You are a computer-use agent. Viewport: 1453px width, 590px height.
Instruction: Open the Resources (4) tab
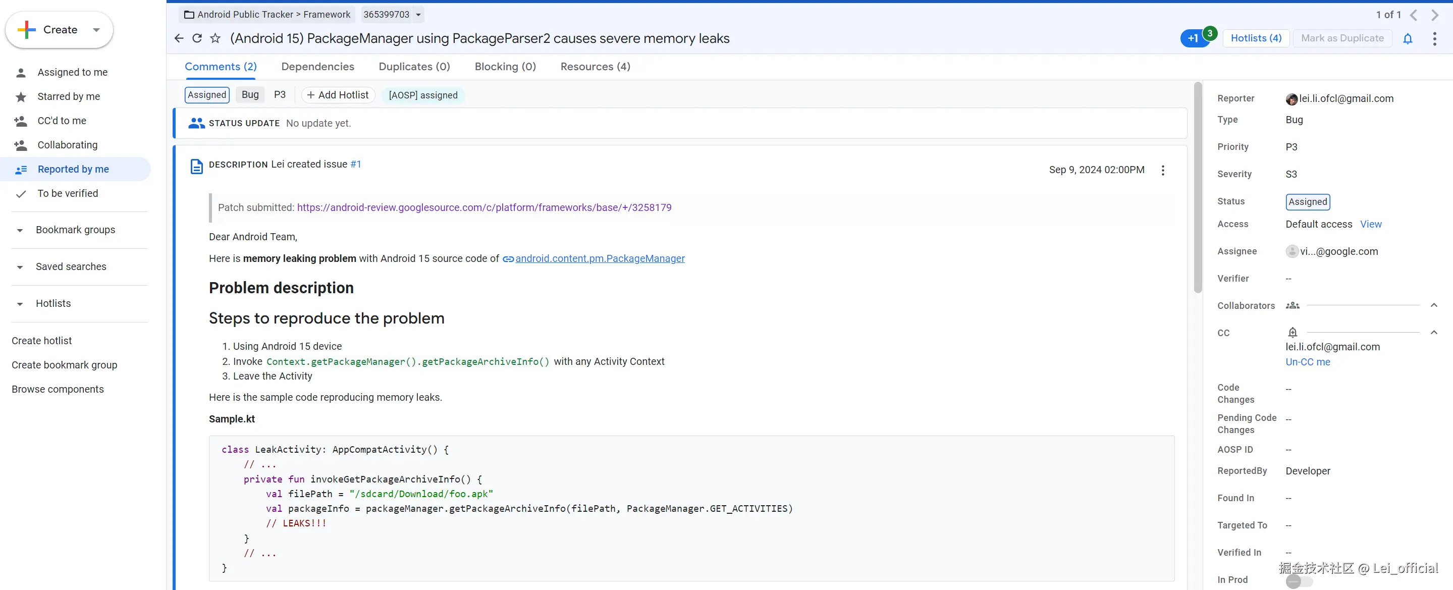coord(595,67)
